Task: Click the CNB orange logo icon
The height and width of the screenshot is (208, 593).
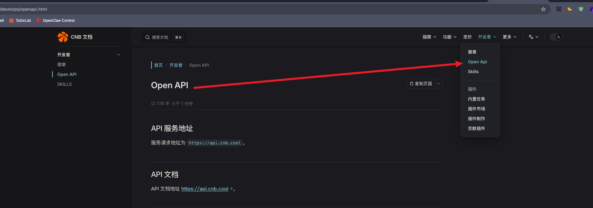Action: (x=63, y=37)
